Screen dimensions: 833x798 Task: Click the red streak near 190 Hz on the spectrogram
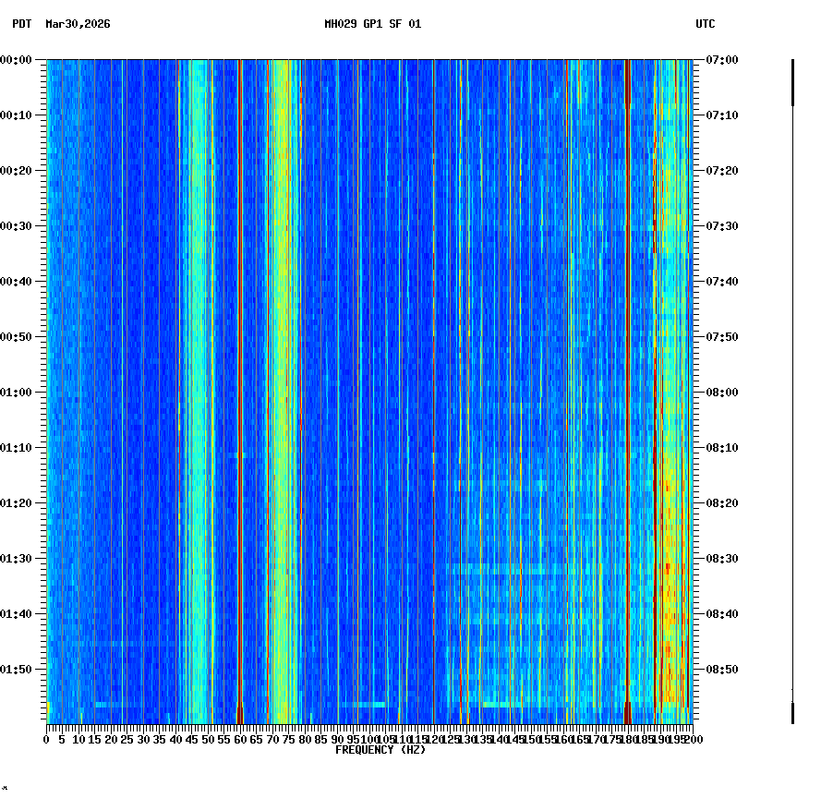pyautogui.click(x=658, y=369)
